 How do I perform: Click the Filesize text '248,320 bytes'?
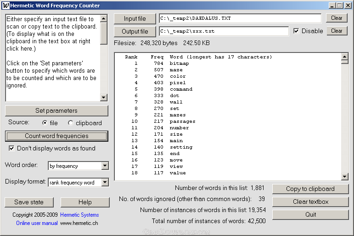click(x=159, y=43)
